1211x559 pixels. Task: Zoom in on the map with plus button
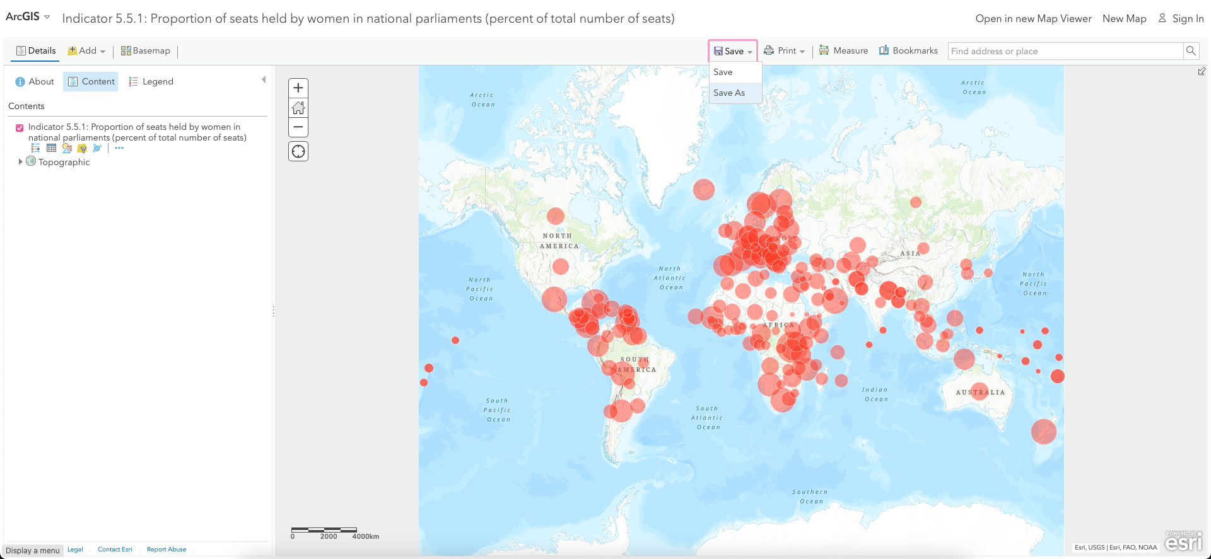(298, 88)
